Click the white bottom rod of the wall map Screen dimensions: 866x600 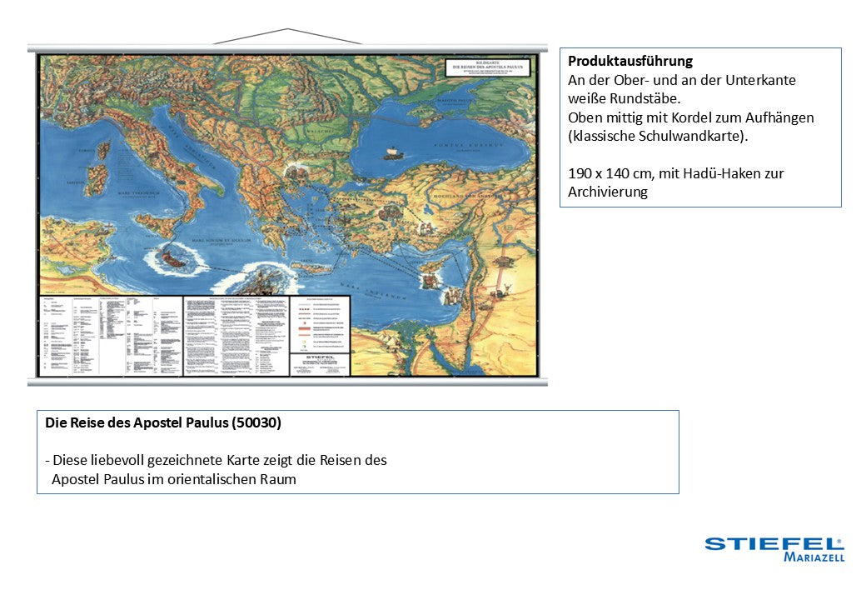click(287, 382)
